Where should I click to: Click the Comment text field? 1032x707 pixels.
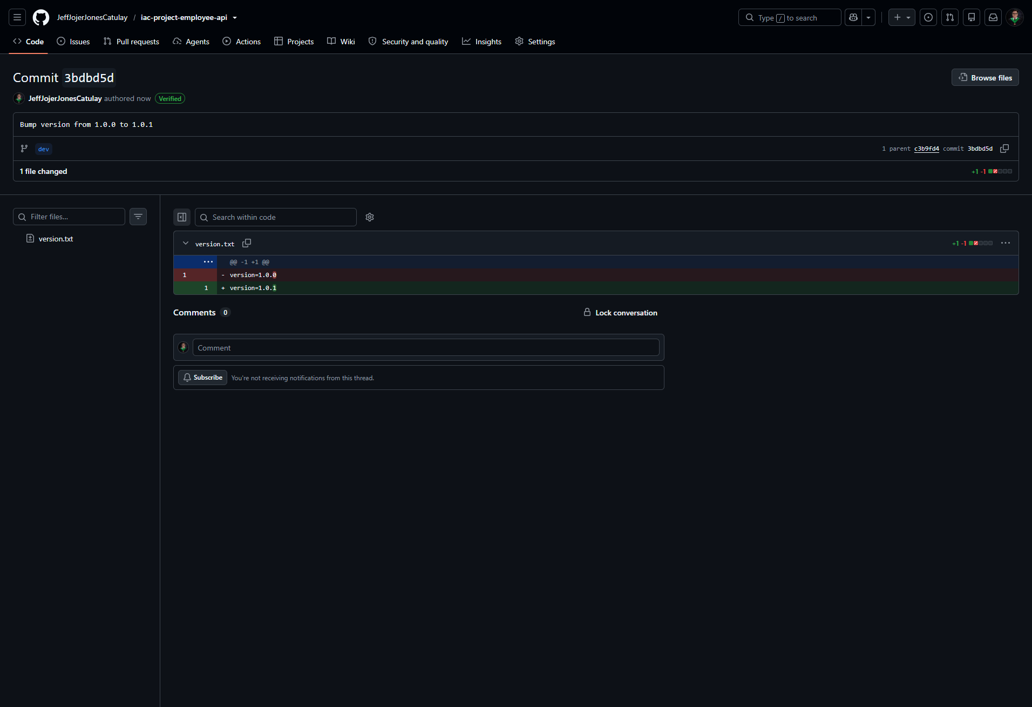click(x=426, y=347)
